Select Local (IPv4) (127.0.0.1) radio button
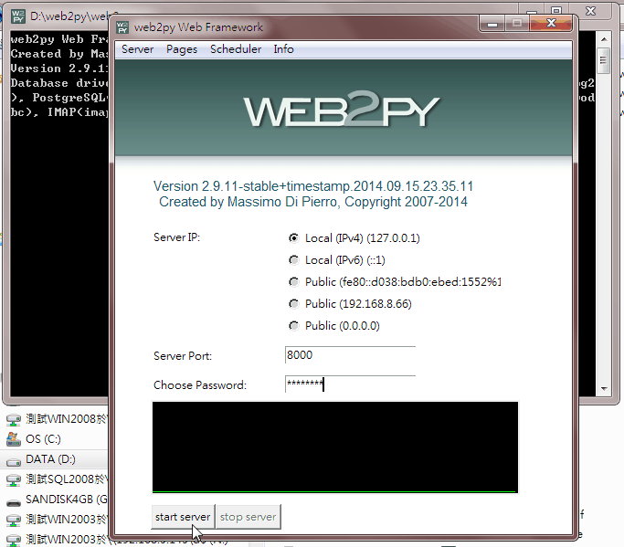624x547 pixels. pyautogui.click(x=293, y=238)
